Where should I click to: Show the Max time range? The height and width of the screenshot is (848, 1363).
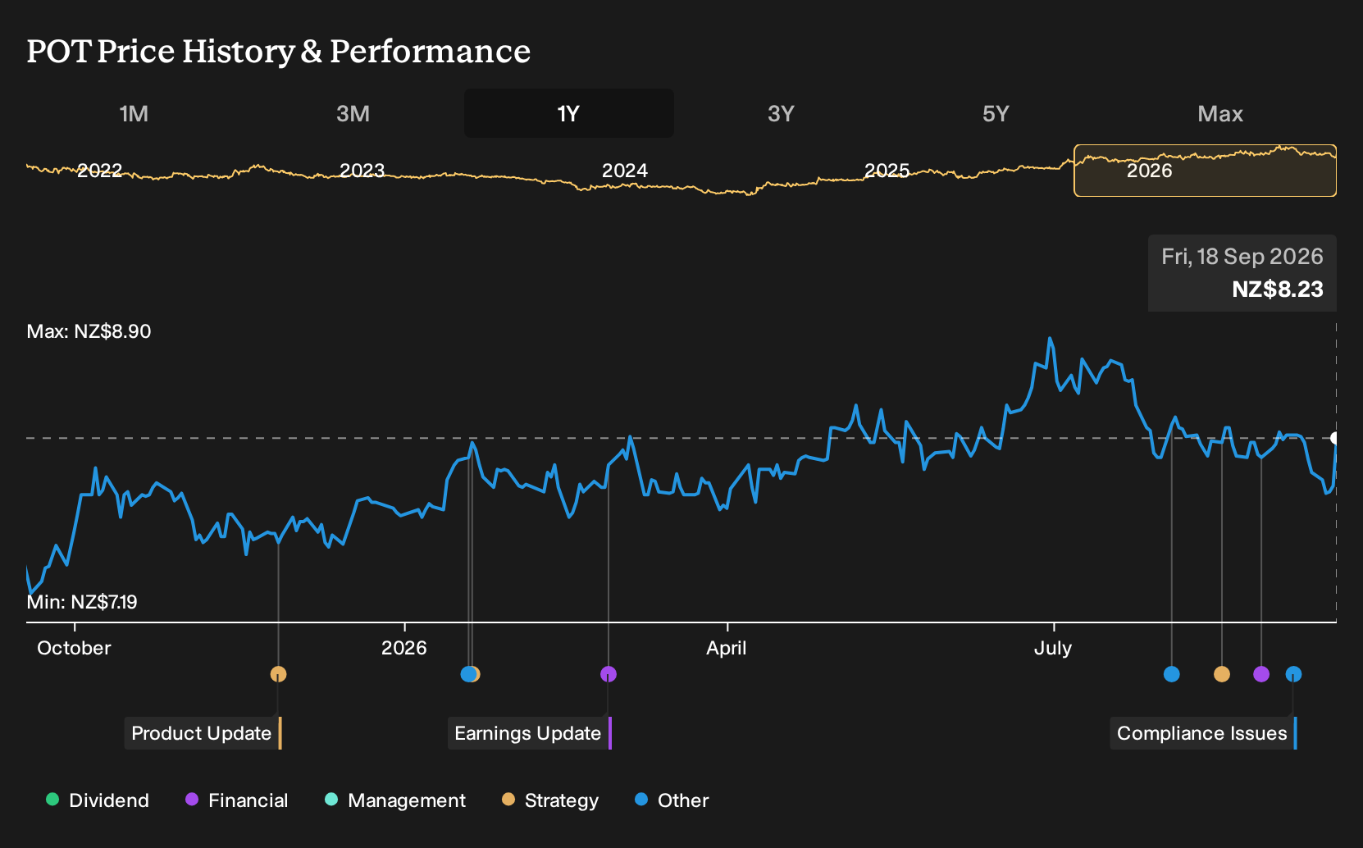[1220, 113]
